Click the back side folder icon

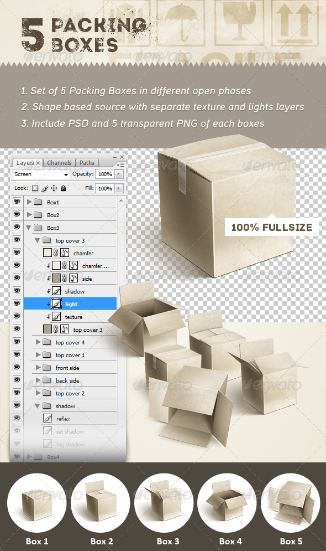pos(46,380)
